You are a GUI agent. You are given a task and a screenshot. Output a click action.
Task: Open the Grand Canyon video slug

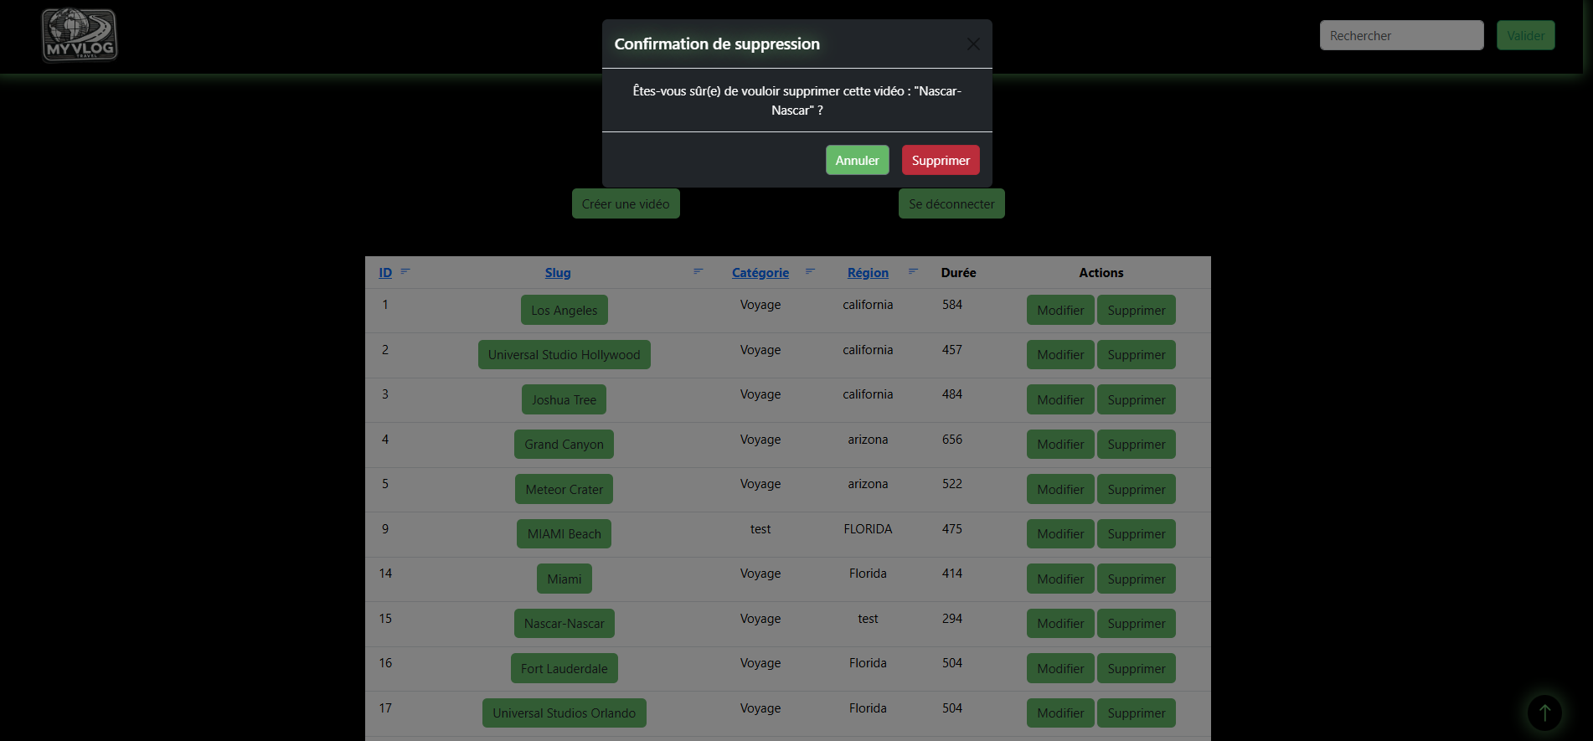[x=564, y=445]
